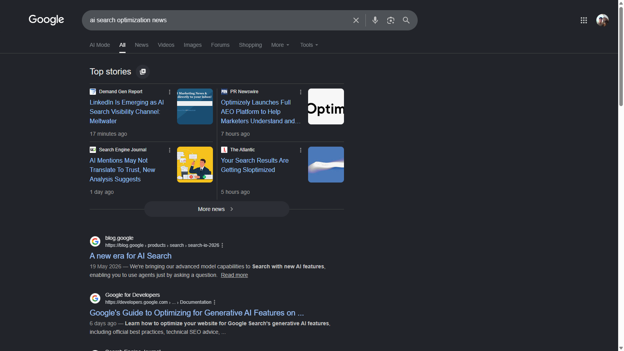Click Optimizely logo thumbnail
Screen dimensions: 624x351
[326, 106]
